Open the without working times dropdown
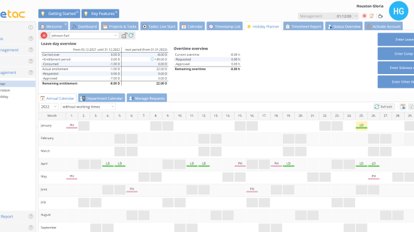414x232 pixels. (88, 107)
